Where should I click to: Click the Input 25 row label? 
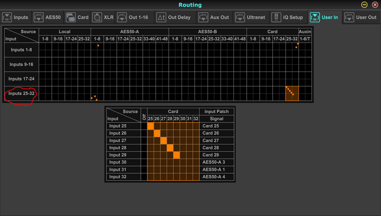tap(124, 126)
